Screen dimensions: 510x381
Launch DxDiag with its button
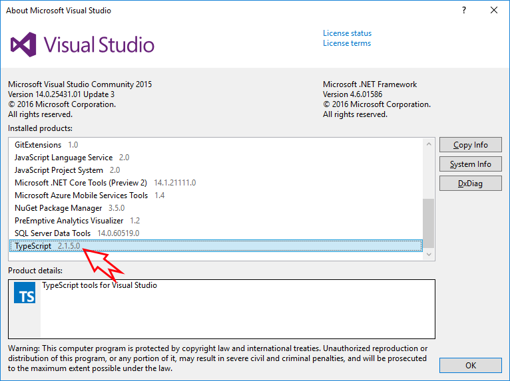click(x=470, y=184)
